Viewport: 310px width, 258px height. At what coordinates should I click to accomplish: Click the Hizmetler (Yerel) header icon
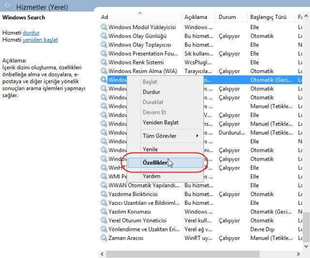coord(9,6)
